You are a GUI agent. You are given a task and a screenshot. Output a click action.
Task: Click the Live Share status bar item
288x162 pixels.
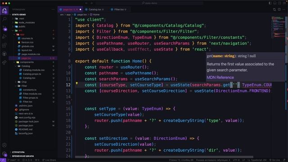49,160
